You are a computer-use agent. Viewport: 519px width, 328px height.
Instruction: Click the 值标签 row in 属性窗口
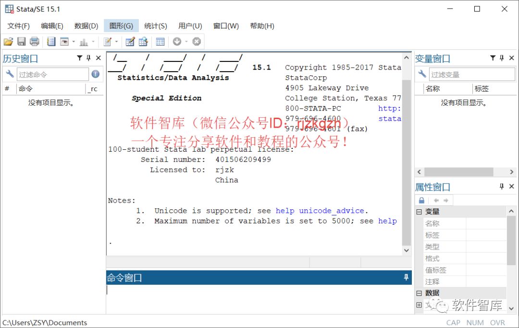[x=465, y=270]
